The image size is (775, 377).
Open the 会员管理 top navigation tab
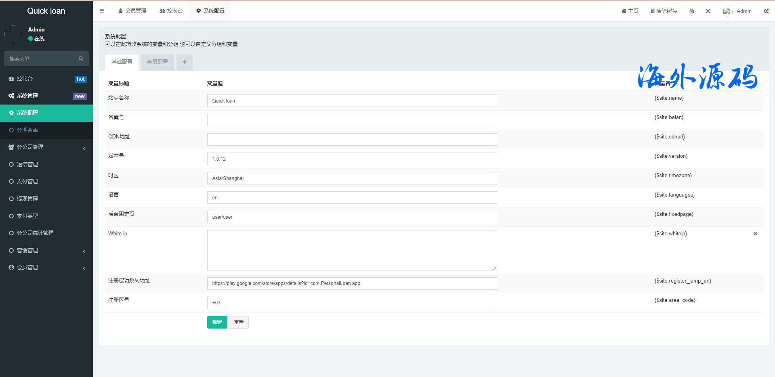132,11
